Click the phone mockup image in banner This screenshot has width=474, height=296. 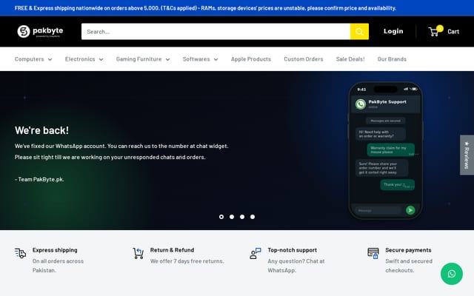385,150
